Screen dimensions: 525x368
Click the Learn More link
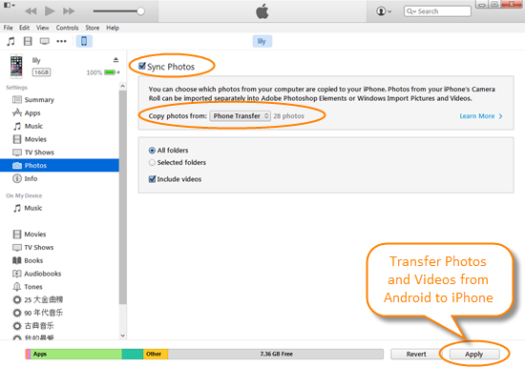click(481, 116)
